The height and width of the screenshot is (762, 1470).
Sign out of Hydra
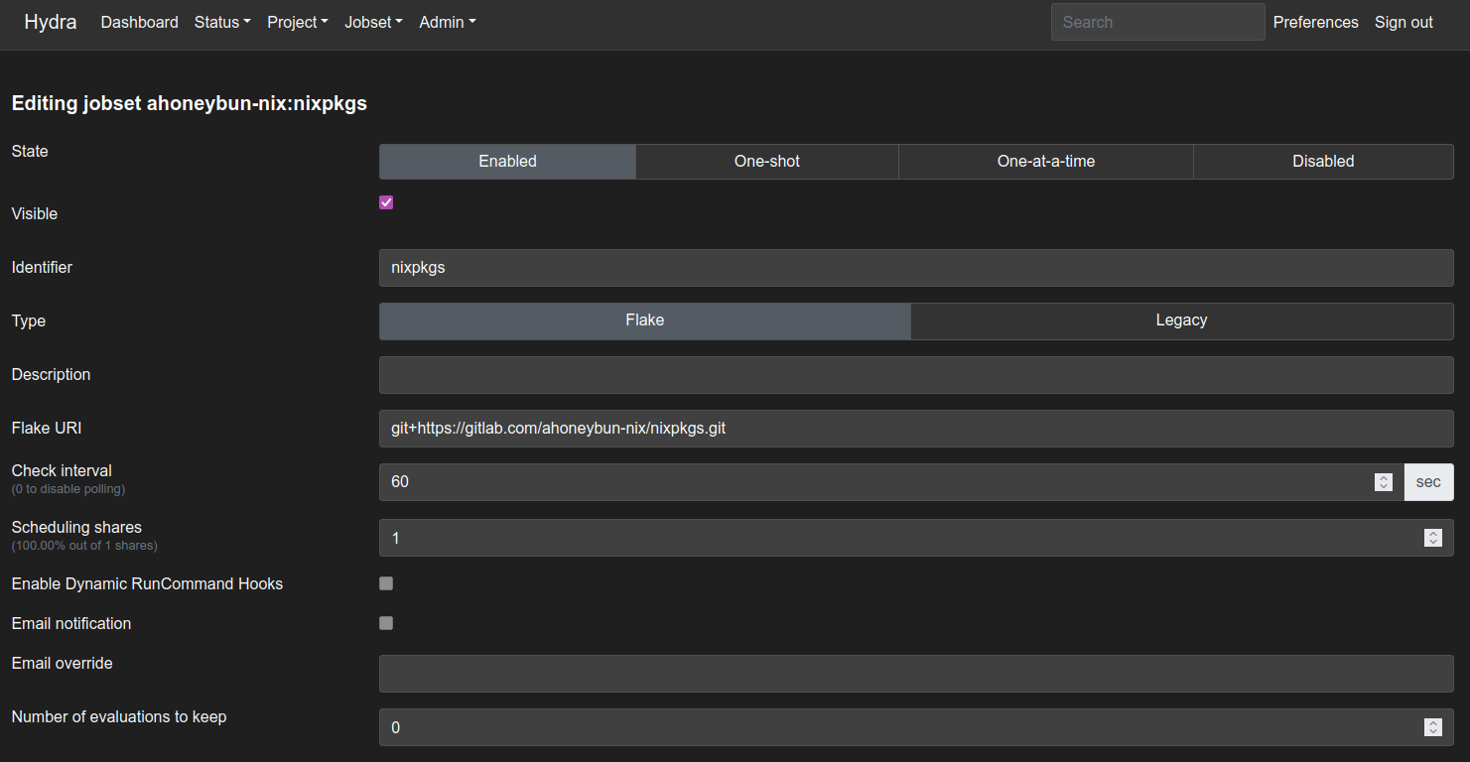[x=1403, y=22]
